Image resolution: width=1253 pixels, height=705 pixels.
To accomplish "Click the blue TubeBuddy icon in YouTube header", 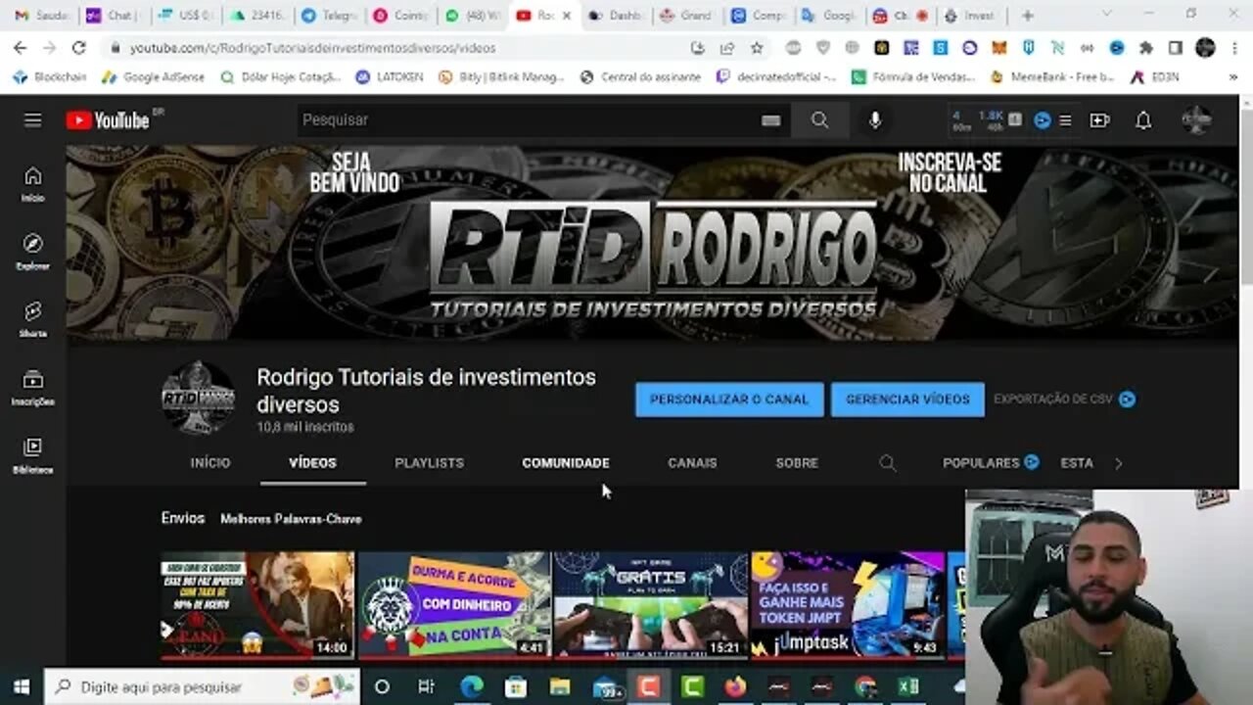I will click(x=1043, y=120).
